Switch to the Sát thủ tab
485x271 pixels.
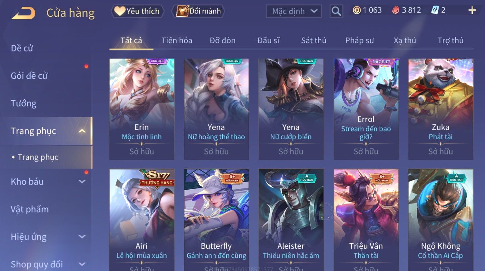coord(314,41)
